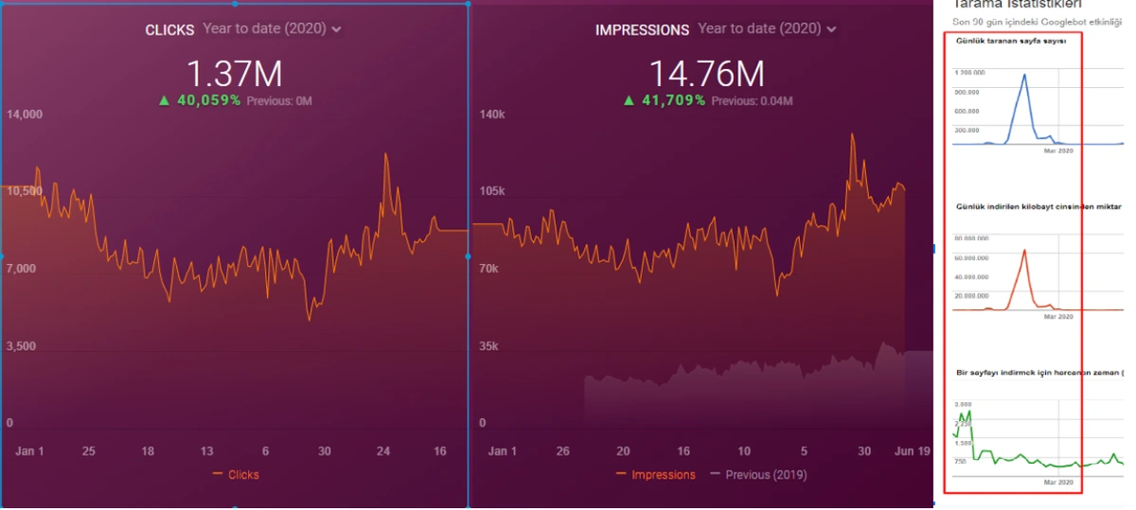The height and width of the screenshot is (510, 1136).
Task: Click the orange Impressions legend line marker
Action: tap(621, 475)
